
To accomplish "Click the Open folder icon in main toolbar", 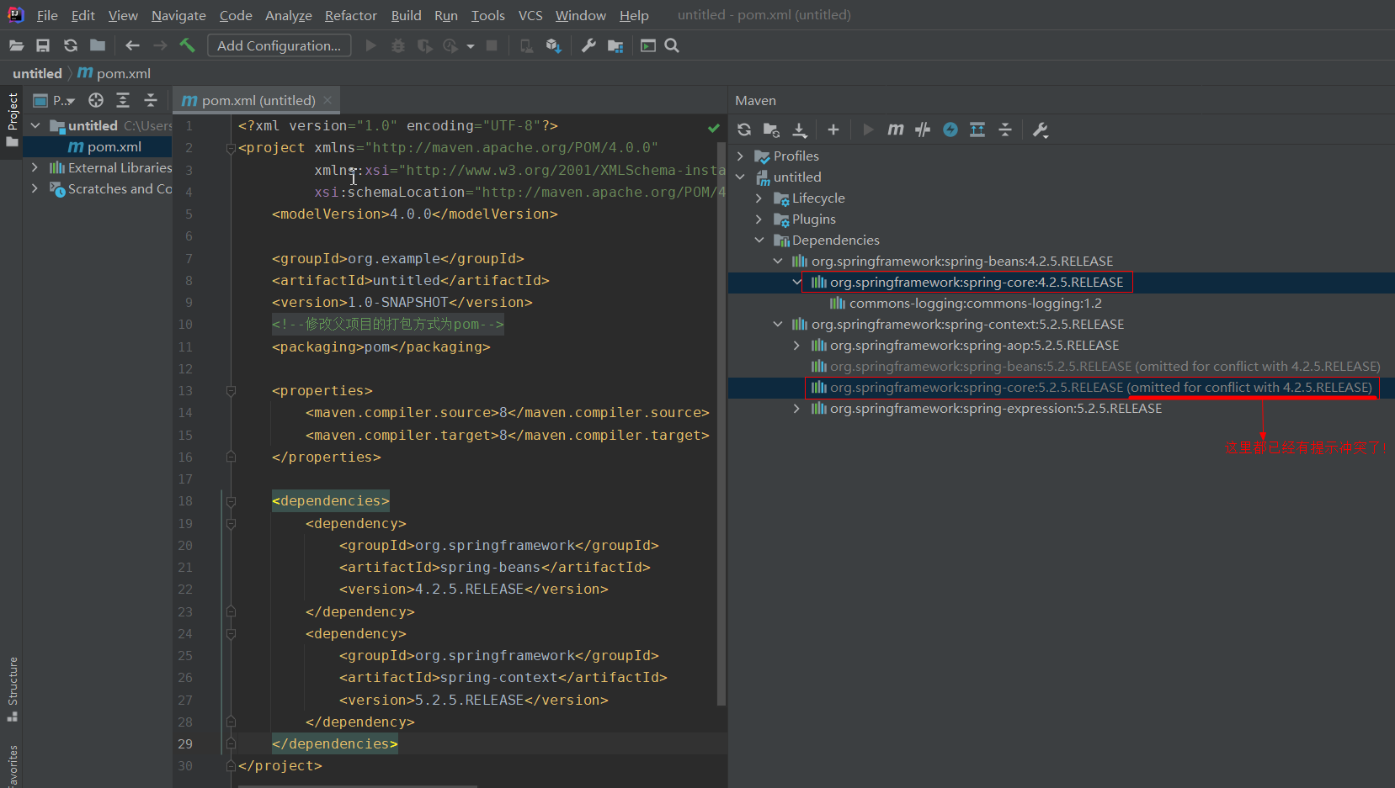I will [16, 45].
